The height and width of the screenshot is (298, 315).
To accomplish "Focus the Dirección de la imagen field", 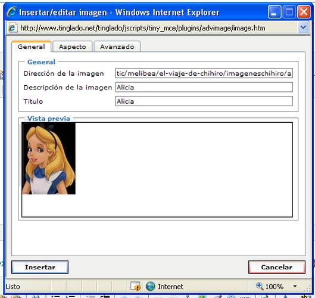I will (x=204, y=73).
